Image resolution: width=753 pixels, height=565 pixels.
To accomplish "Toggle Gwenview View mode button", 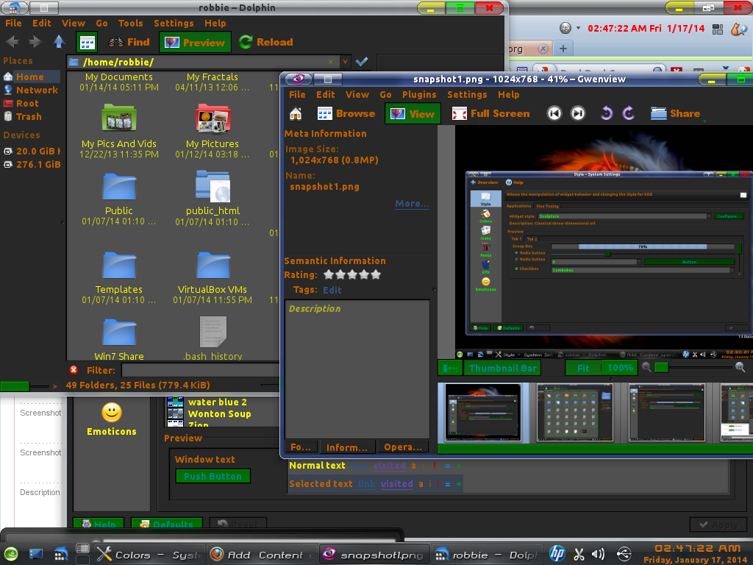I will click(x=413, y=114).
